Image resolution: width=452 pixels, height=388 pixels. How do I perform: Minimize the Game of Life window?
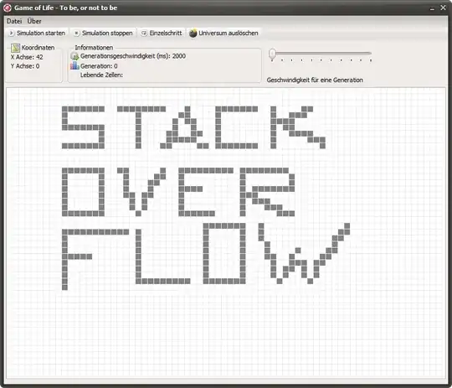[432, 8]
